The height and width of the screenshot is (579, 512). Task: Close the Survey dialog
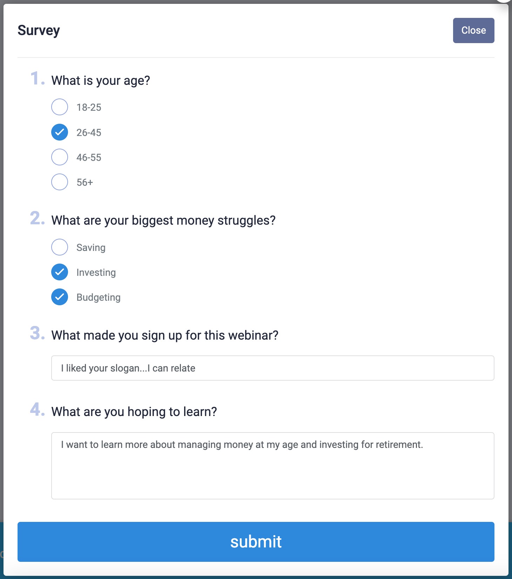(473, 30)
